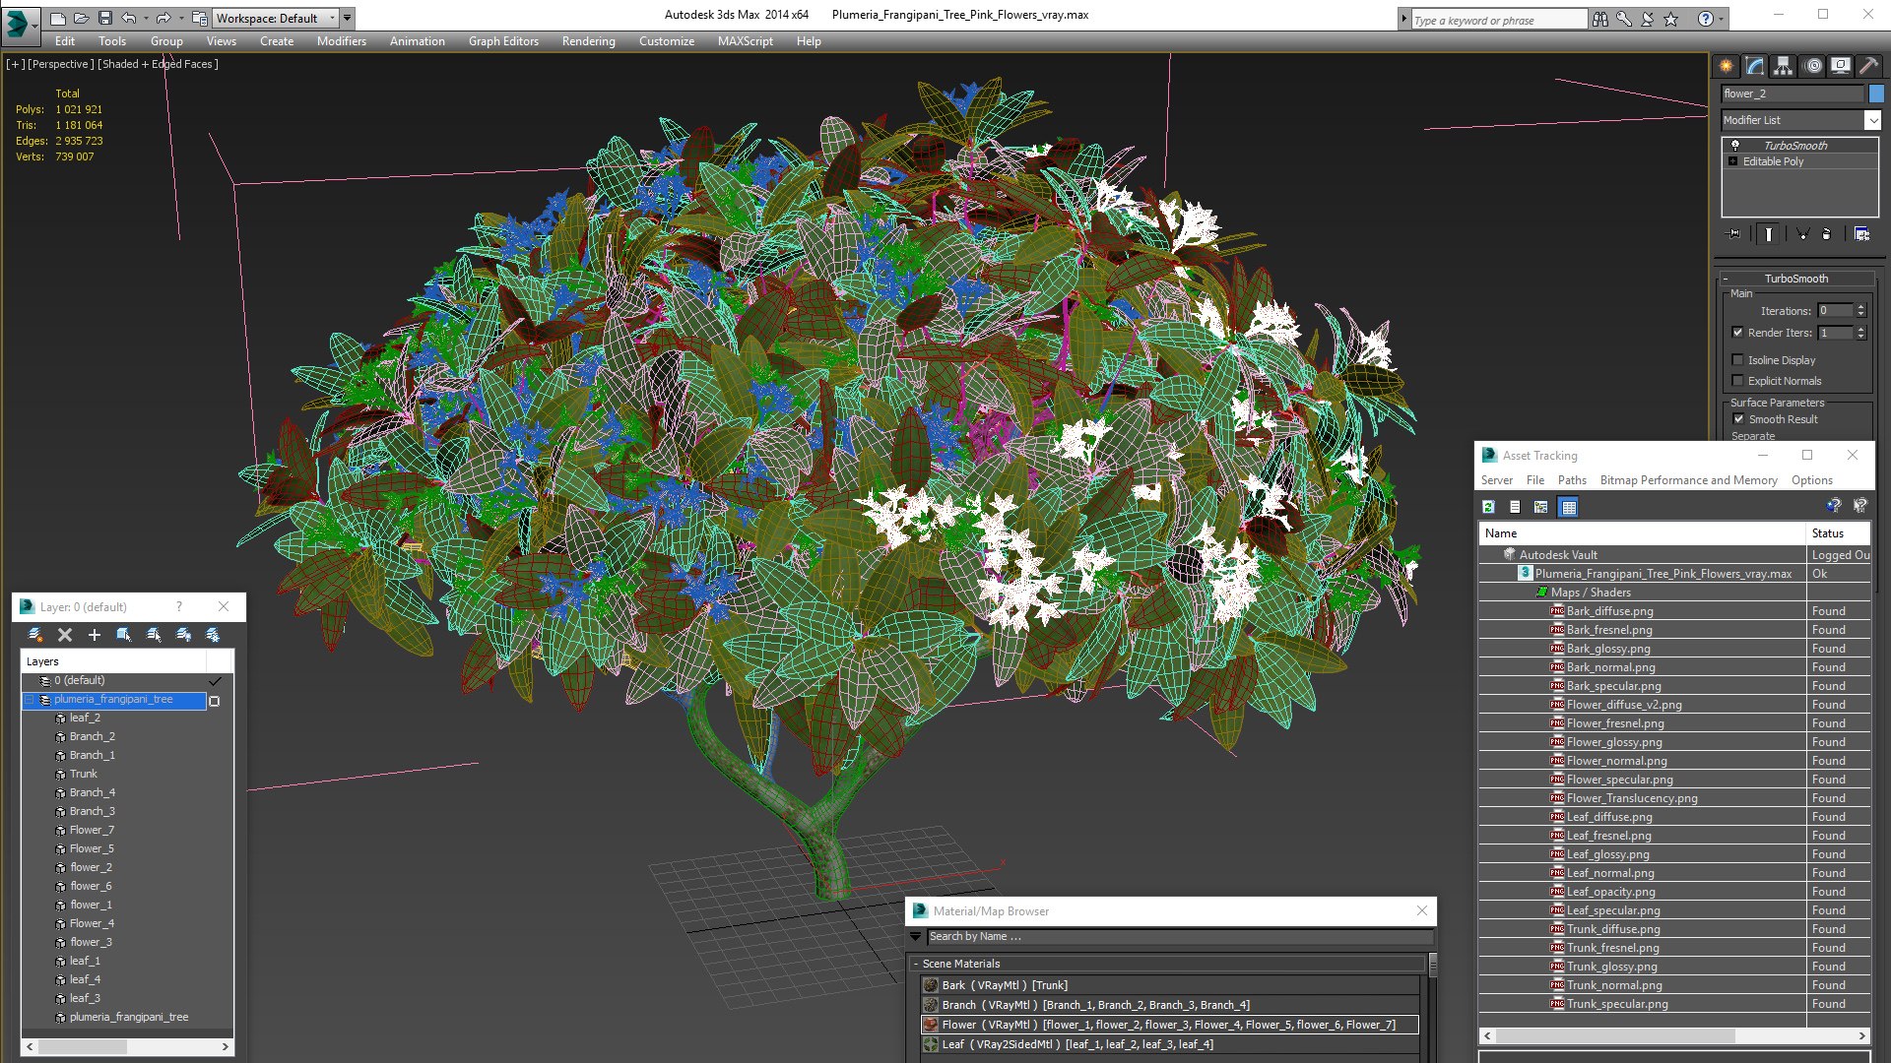
Task: Click the Refresh icon in Asset Tracking
Action: [1489, 507]
